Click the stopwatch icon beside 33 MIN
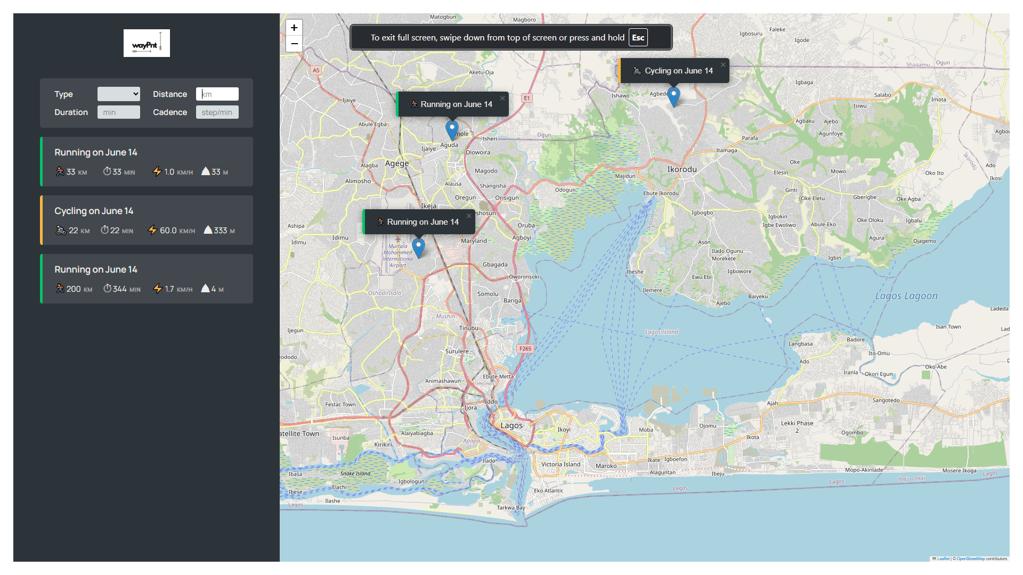Image resolution: width=1023 pixels, height=575 pixels. (107, 171)
